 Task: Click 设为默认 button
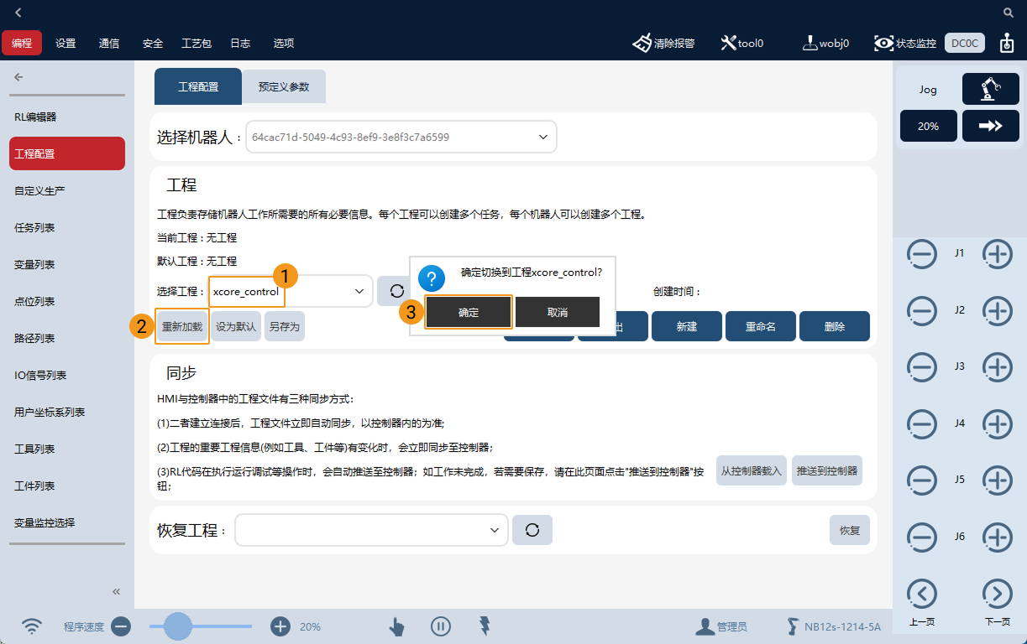tap(236, 326)
